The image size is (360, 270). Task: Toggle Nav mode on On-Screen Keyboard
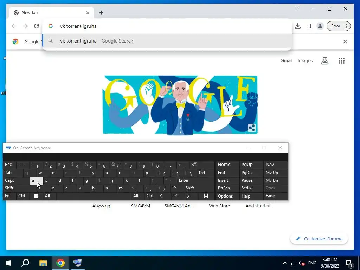[276, 165]
